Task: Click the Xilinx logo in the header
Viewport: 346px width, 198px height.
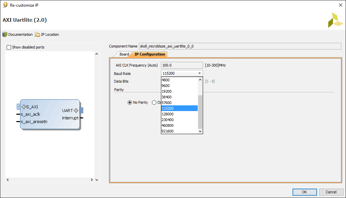Action: 335,20
